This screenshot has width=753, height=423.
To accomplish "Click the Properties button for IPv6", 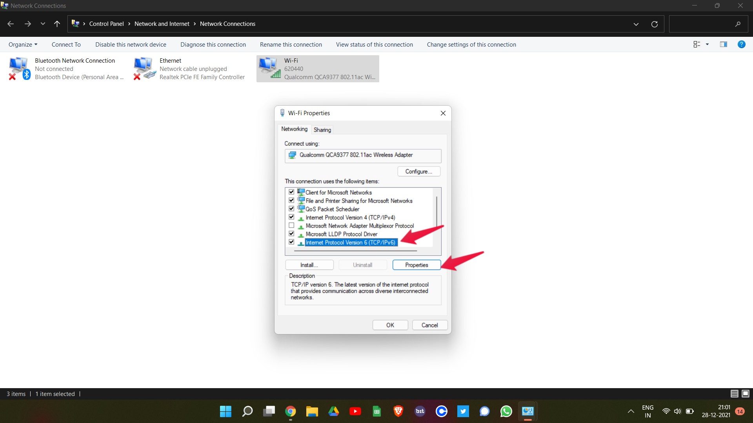I will pos(417,264).
